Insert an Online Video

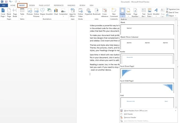coord(80,13)
